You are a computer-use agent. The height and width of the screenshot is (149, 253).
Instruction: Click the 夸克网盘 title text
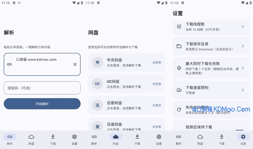[114, 60]
